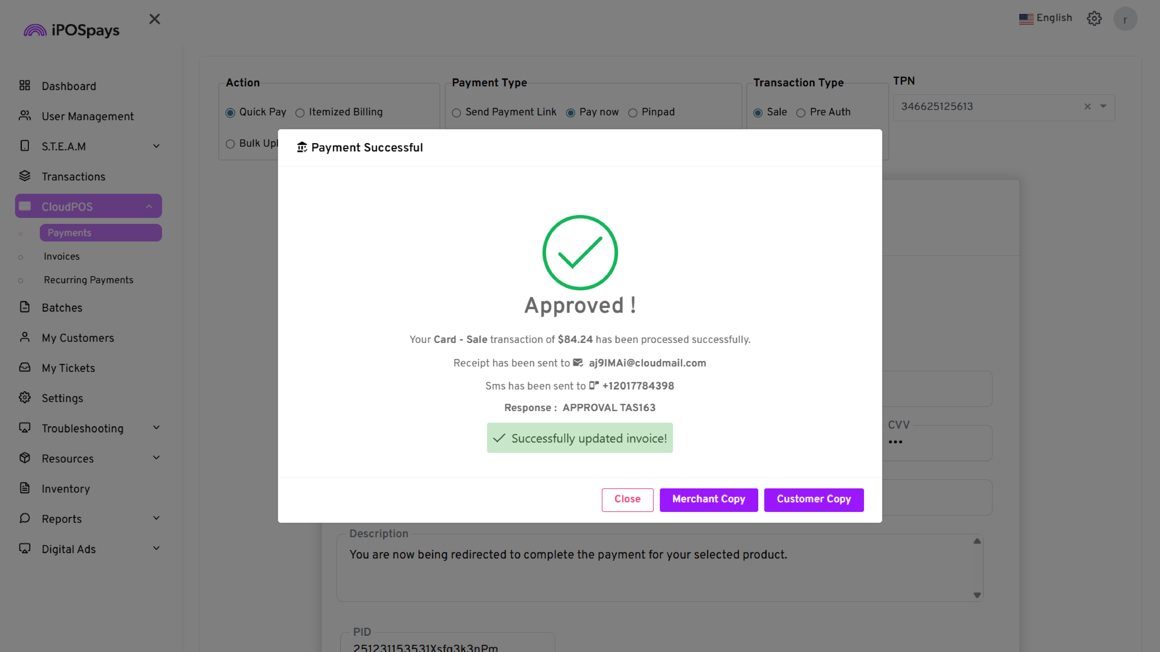Close the Payment Successful dialog
1160x652 pixels.
627,500
